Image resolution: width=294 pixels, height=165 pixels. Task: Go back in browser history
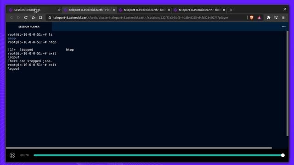coord(11,17)
